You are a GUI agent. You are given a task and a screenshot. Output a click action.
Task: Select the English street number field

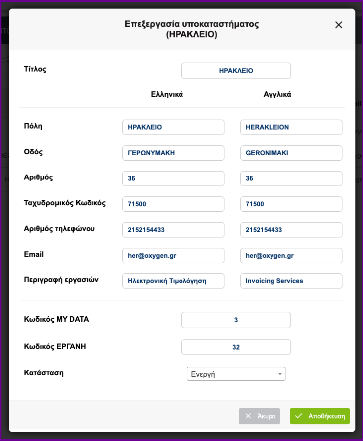click(291, 178)
